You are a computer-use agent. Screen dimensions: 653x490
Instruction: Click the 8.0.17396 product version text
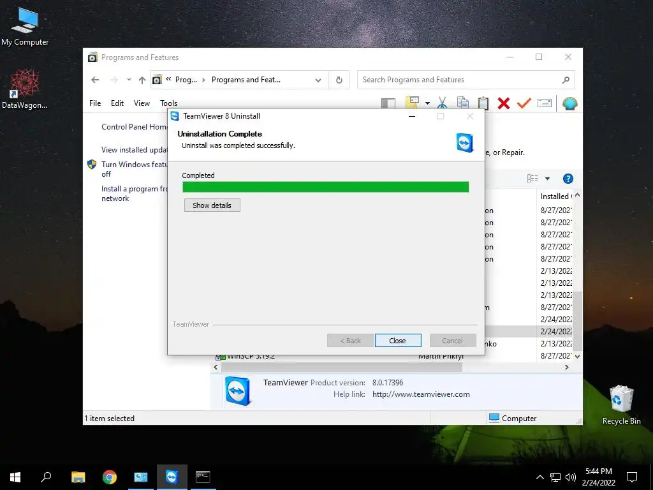point(388,383)
